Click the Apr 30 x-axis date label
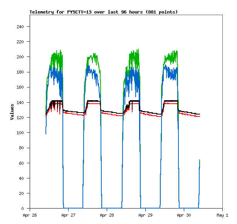The height and width of the screenshot is (224, 237). point(184,215)
